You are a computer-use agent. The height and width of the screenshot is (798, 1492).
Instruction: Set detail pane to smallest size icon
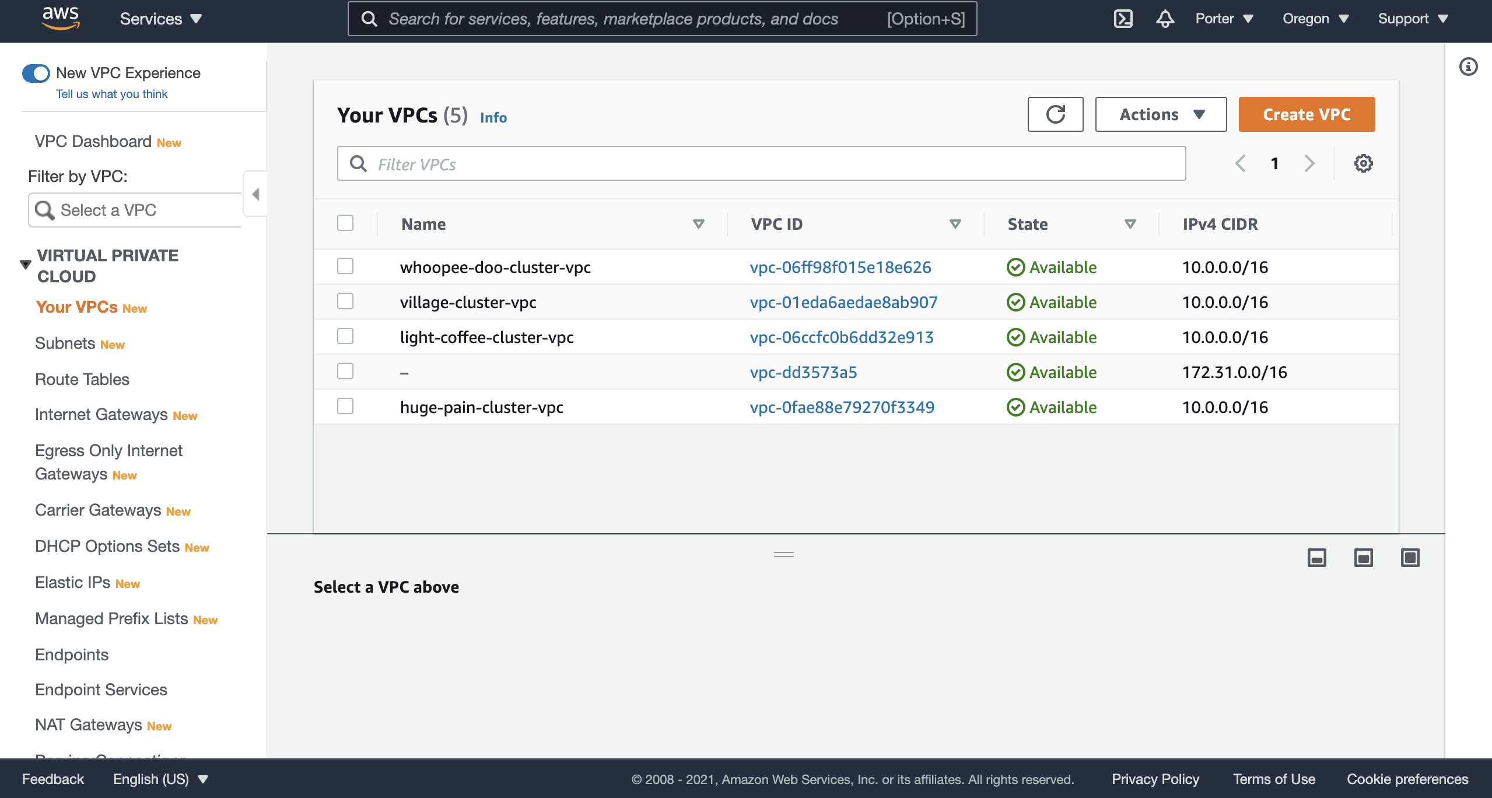tap(1316, 558)
